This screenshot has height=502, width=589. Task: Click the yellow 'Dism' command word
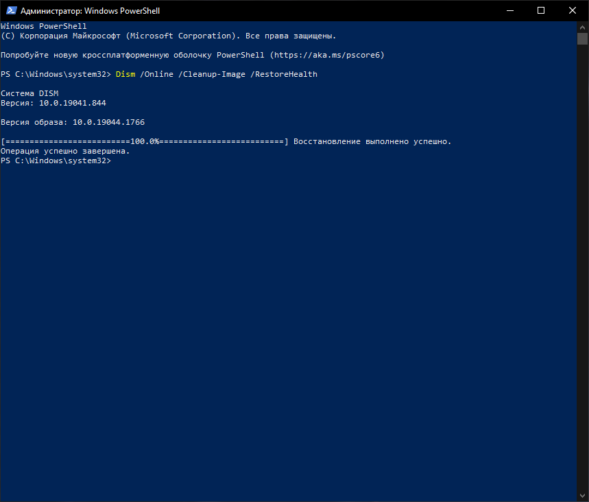click(x=125, y=74)
